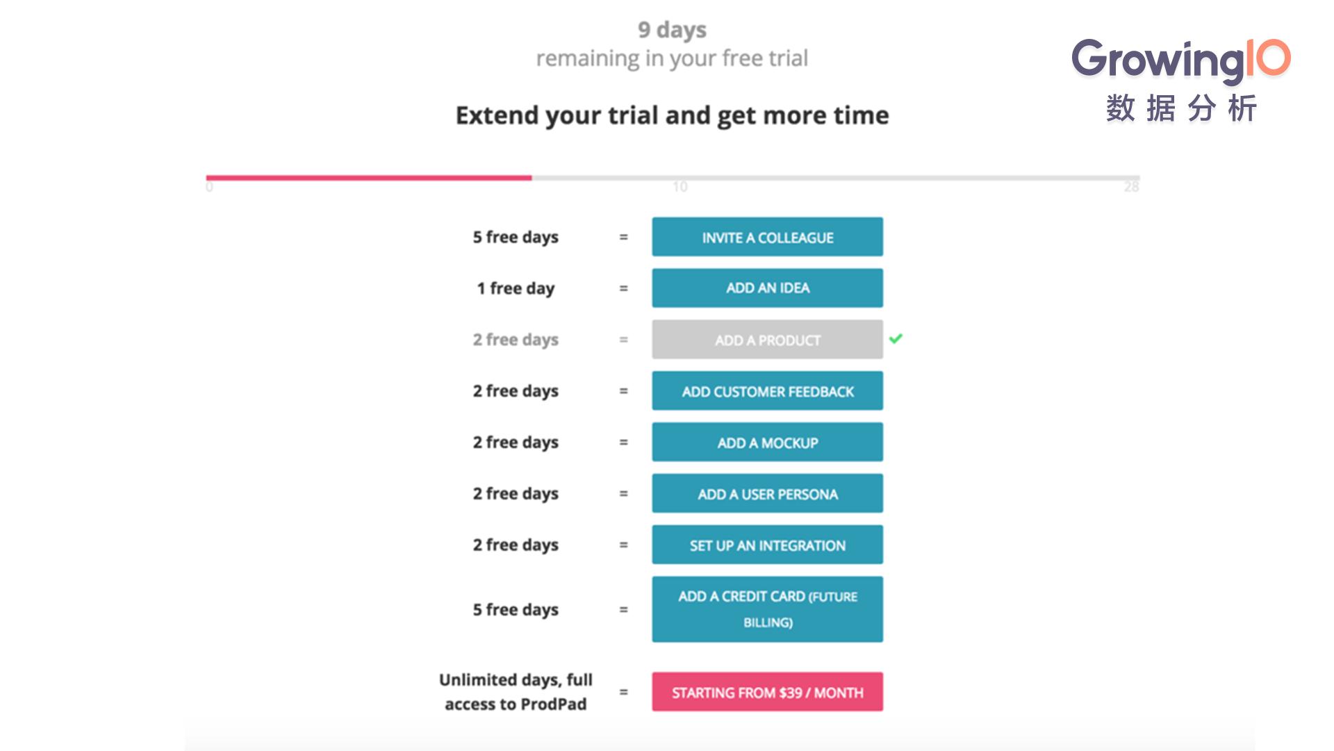Screen dimensions: 1334x751
Task: Click Add a Credit Card (Future Billing)
Action: (x=767, y=609)
